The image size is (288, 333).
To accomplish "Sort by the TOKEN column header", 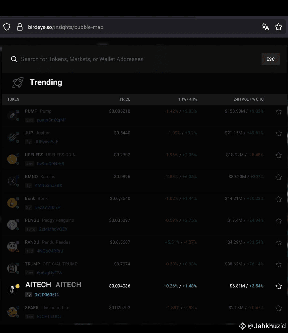I will click(x=13, y=99).
